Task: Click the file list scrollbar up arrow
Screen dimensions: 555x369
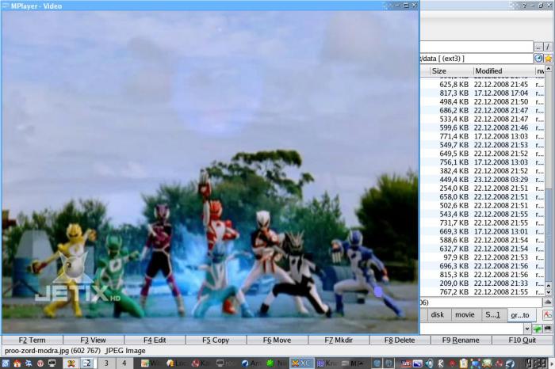Action: point(549,69)
